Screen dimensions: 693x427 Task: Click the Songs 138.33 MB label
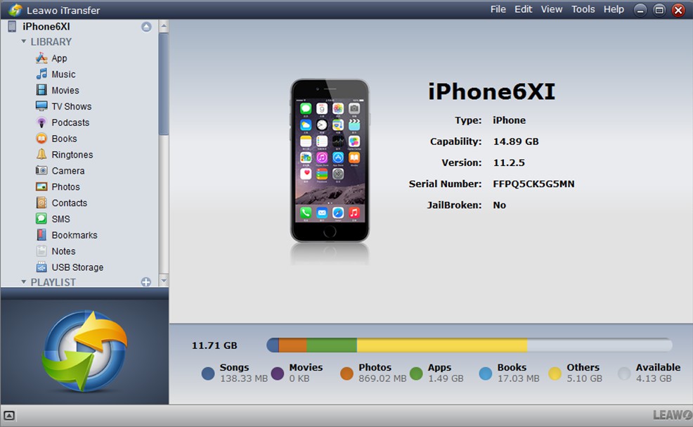tap(244, 373)
